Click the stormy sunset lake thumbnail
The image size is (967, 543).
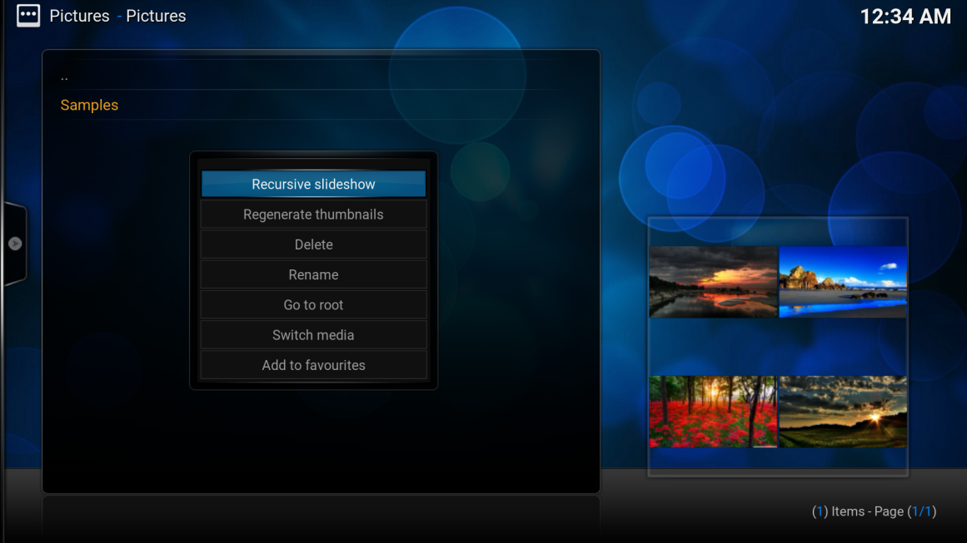713,282
